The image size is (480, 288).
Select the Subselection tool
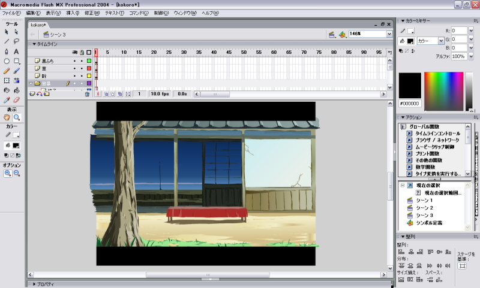coord(16,32)
